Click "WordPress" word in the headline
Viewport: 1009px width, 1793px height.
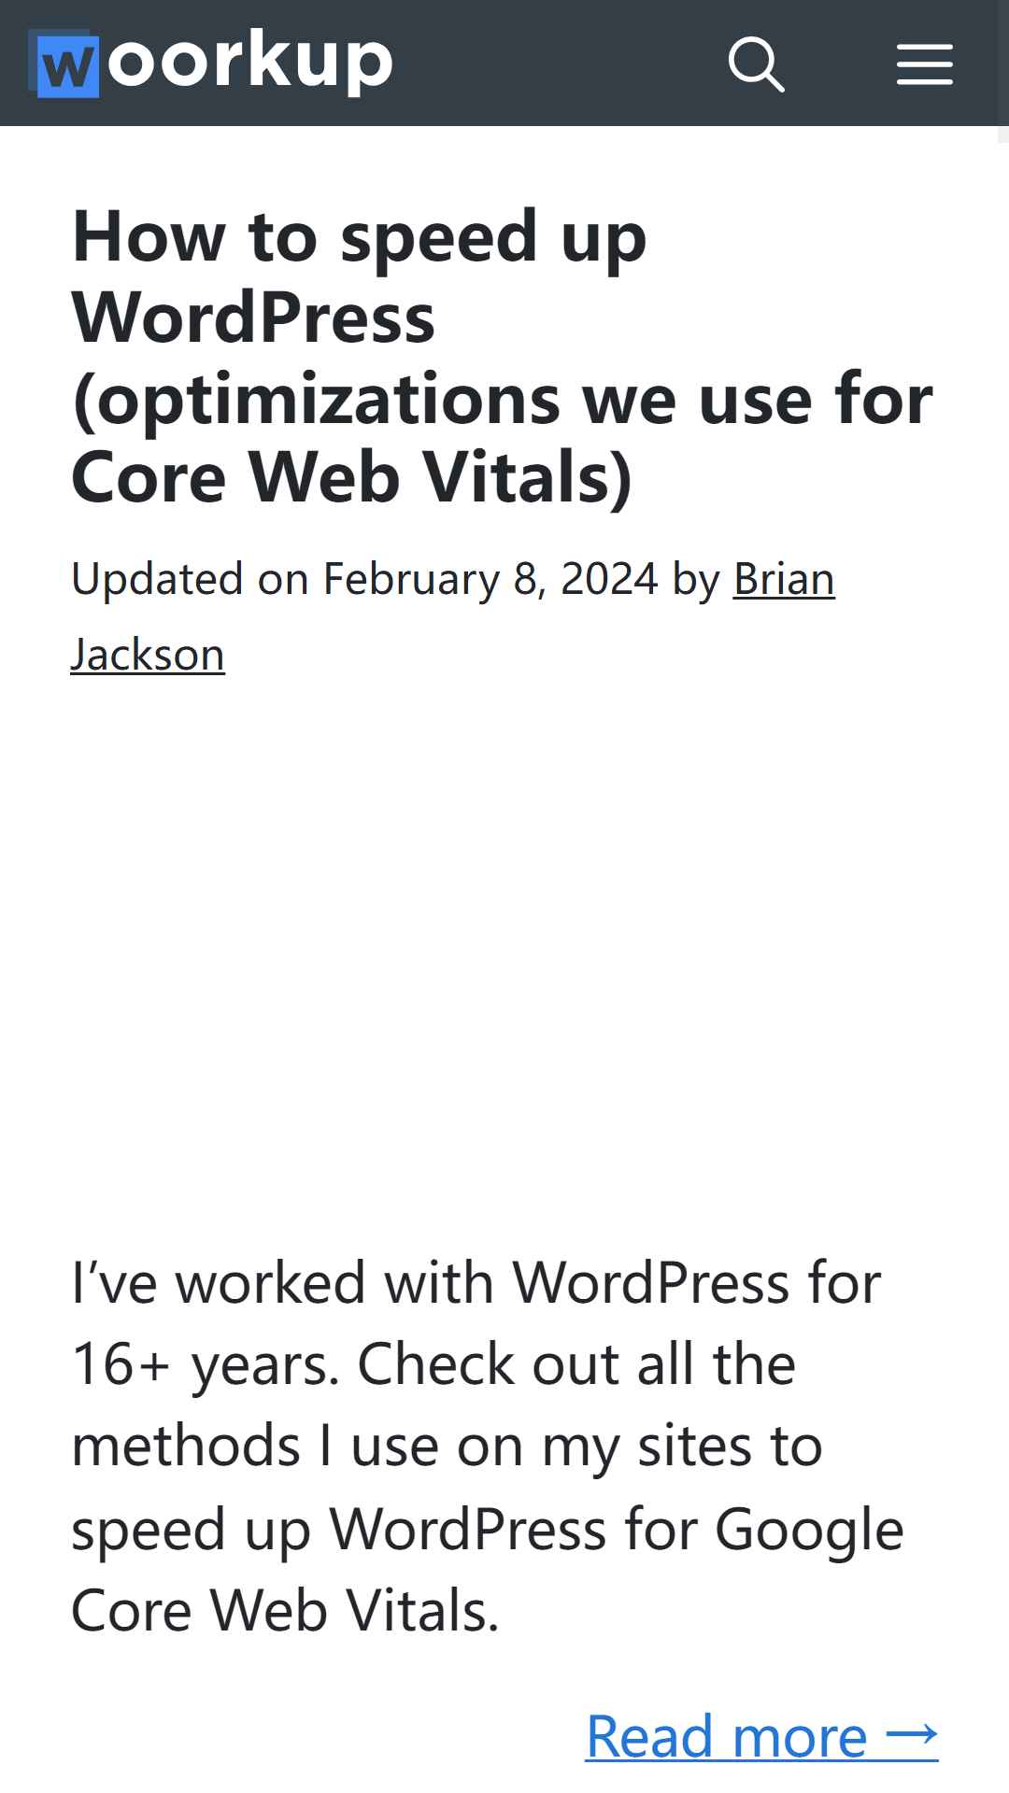pos(253,318)
